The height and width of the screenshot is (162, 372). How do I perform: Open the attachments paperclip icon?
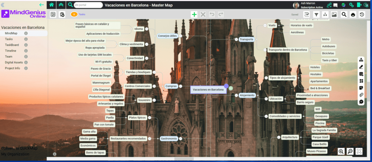pyautogui.click(x=361, y=95)
